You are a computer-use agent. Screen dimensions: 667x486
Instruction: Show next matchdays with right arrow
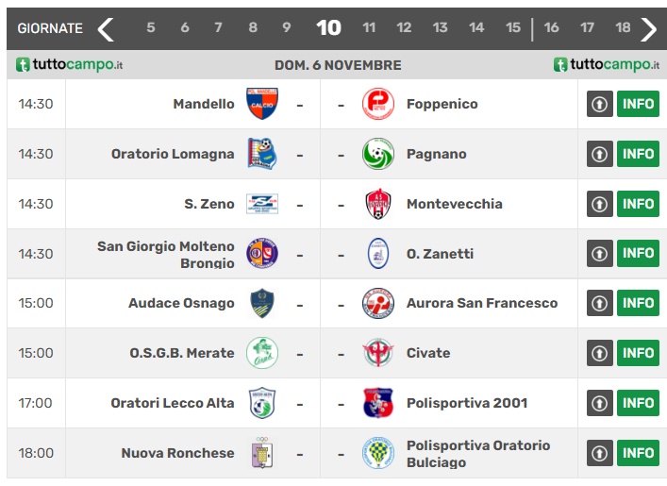tap(648, 28)
